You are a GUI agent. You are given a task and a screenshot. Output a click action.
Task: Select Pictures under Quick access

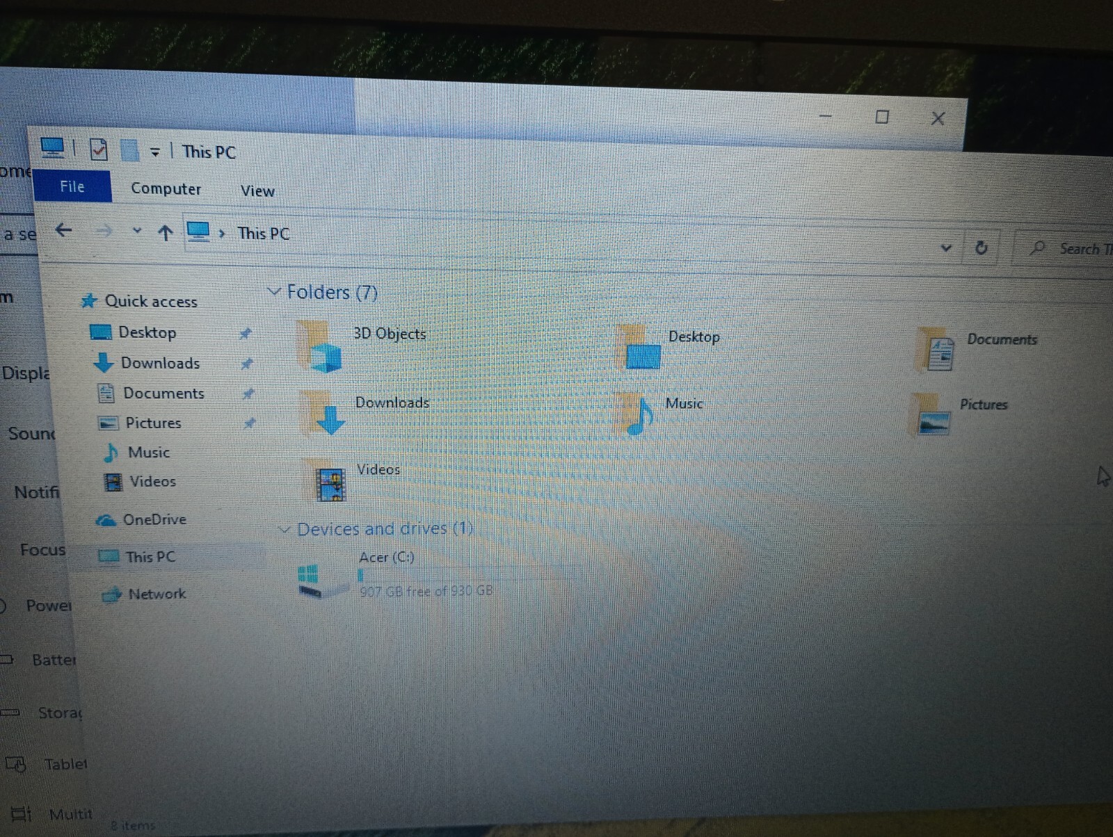click(141, 423)
